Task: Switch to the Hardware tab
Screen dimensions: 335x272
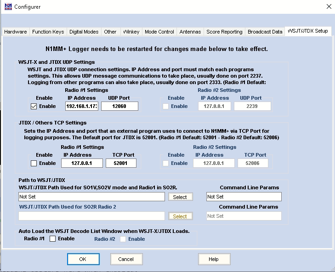Action: (16, 32)
